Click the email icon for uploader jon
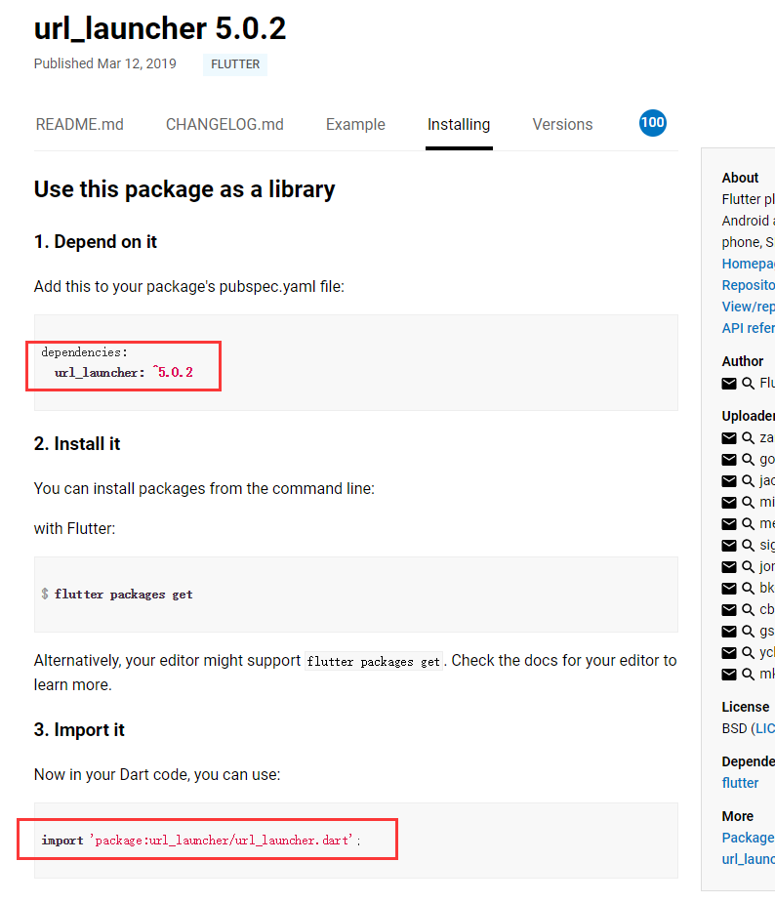The height and width of the screenshot is (903, 775). [x=729, y=567]
